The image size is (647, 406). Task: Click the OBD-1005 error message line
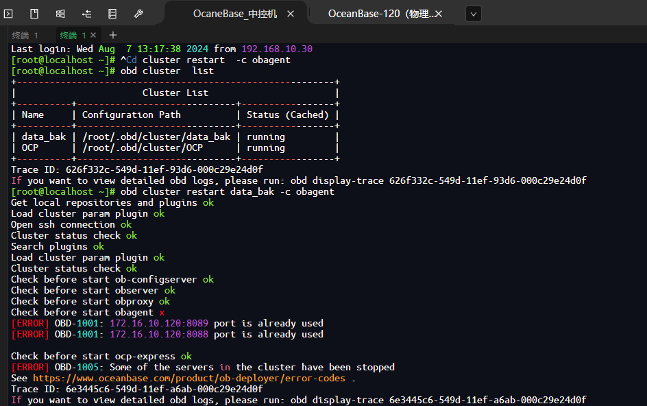203,367
